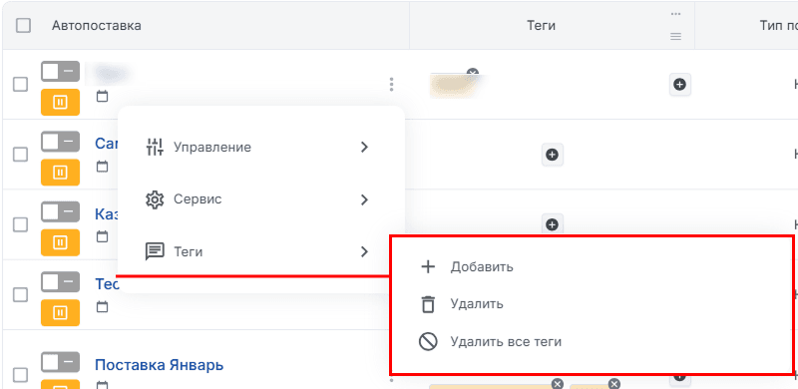Add a tag with second row plus button
The width and height of the screenshot is (798, 389).
coord(553,155)
